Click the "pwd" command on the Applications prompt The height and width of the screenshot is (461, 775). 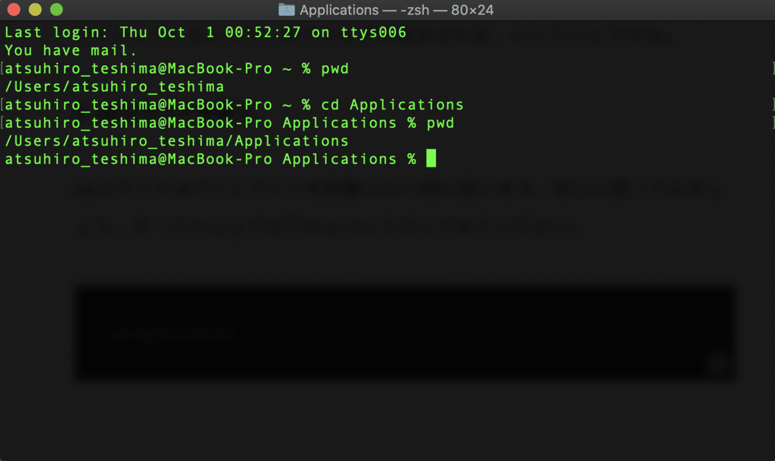[440, 123]
